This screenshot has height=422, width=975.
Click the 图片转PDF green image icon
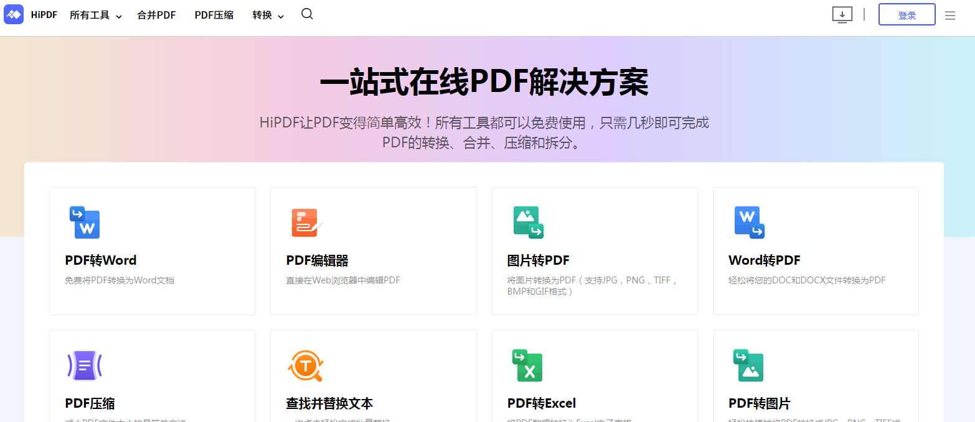point(528,222)
